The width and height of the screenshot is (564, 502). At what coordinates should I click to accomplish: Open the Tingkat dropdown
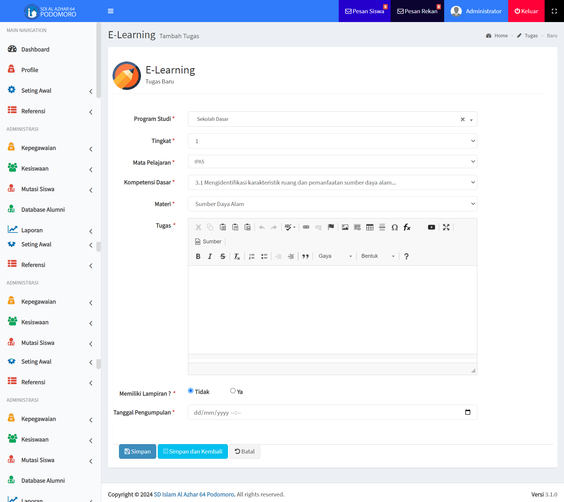click(x=332, y=141)
